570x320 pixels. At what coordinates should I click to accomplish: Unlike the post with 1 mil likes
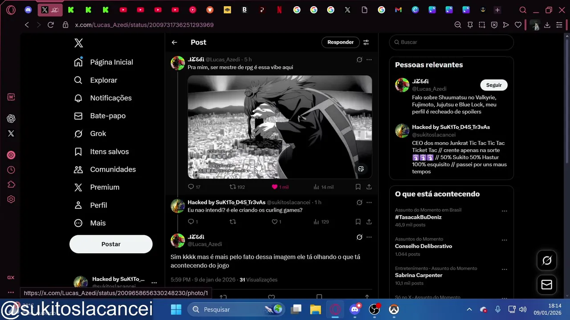pos(280,187)
